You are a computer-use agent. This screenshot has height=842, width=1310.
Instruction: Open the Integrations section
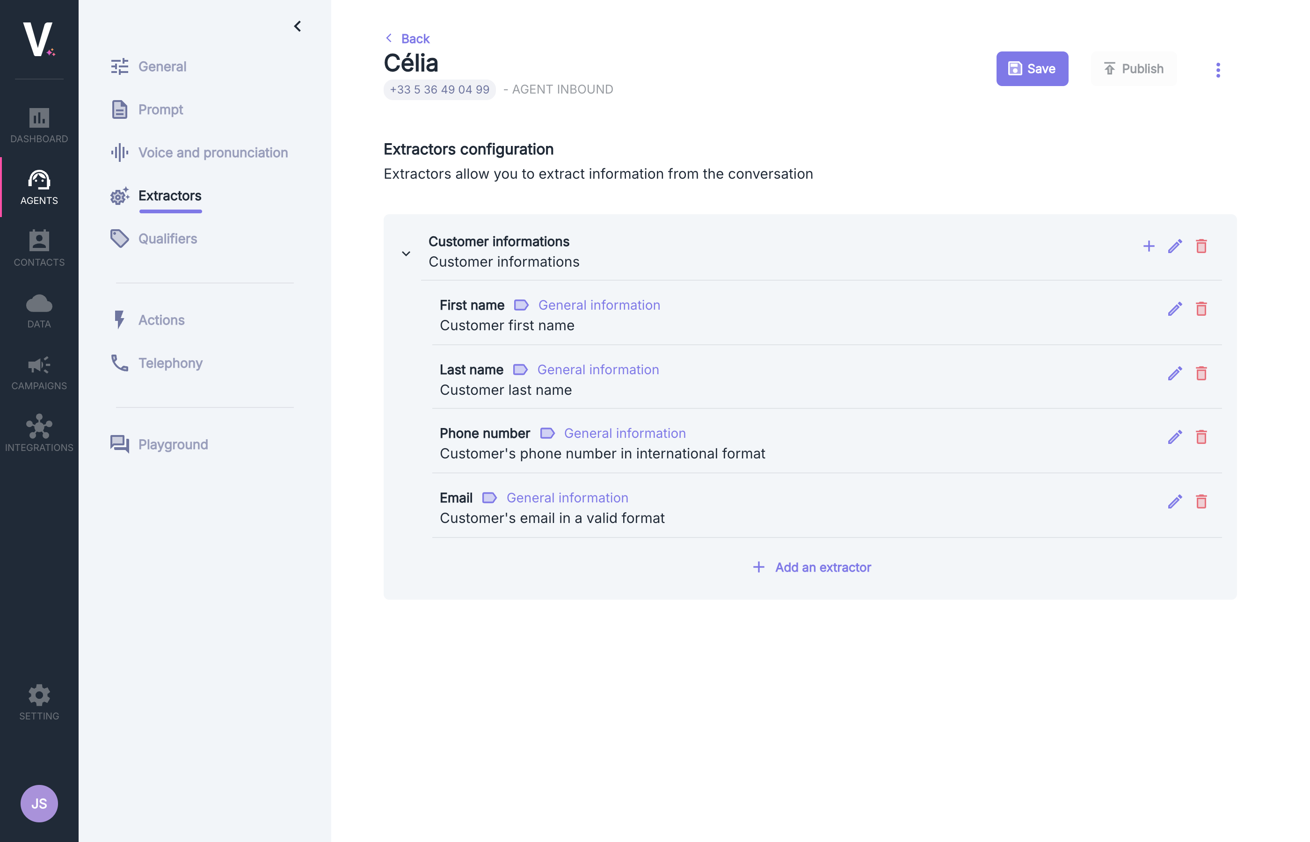pos(39,434)
